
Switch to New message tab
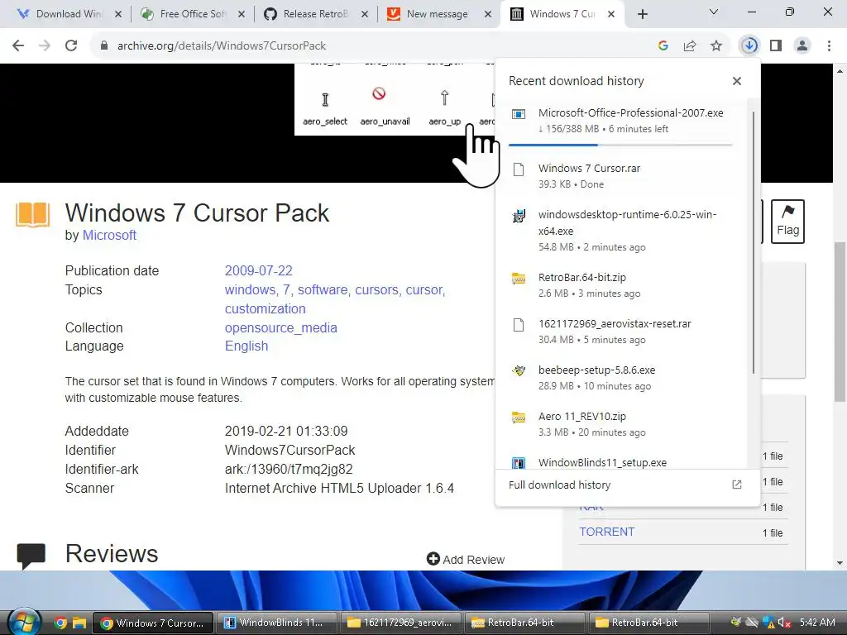tap(438, 14)
